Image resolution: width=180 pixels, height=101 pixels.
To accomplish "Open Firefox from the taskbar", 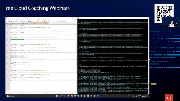I will (75, 96).
